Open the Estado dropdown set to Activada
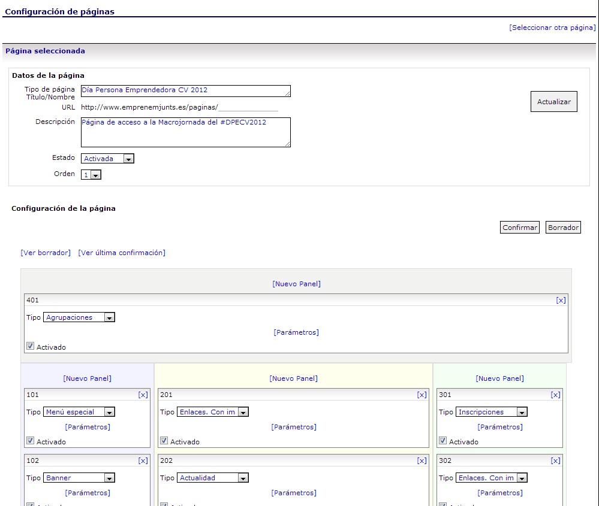 tap(108, 159)
